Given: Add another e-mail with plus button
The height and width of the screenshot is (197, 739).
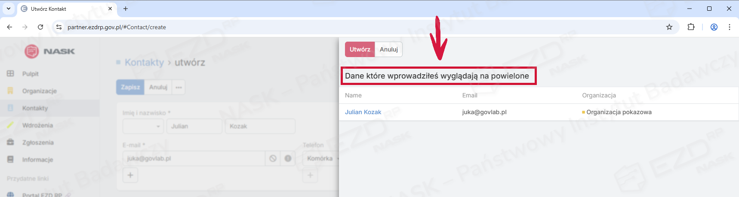Looking at the screenshot, I should pyautogui.click(x=130, y=175).
